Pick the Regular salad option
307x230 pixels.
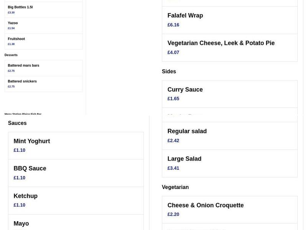pyautogui.click(x=187, y=131)
